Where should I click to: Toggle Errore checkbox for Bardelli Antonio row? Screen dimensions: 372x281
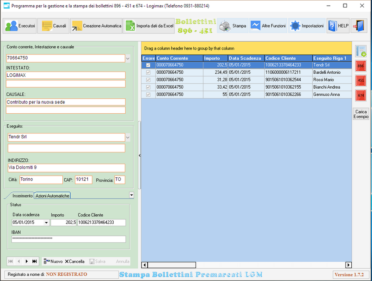148,72
